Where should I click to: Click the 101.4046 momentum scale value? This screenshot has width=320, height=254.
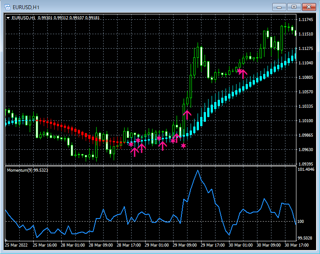pyautogui.click(x=306, y=169)
